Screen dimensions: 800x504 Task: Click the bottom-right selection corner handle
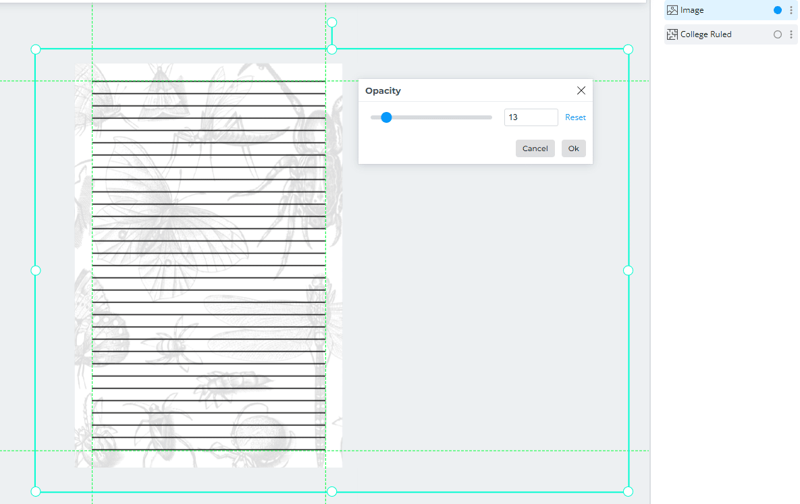coord(628,491)
